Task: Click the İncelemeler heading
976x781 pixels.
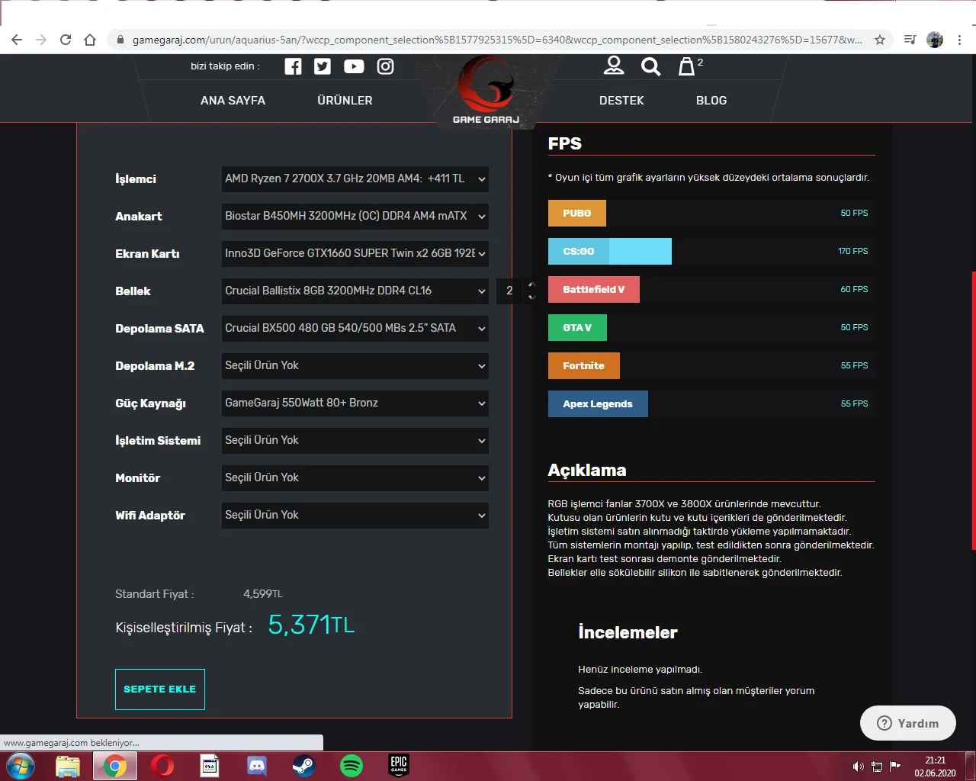Action: (x=628, y=632)
